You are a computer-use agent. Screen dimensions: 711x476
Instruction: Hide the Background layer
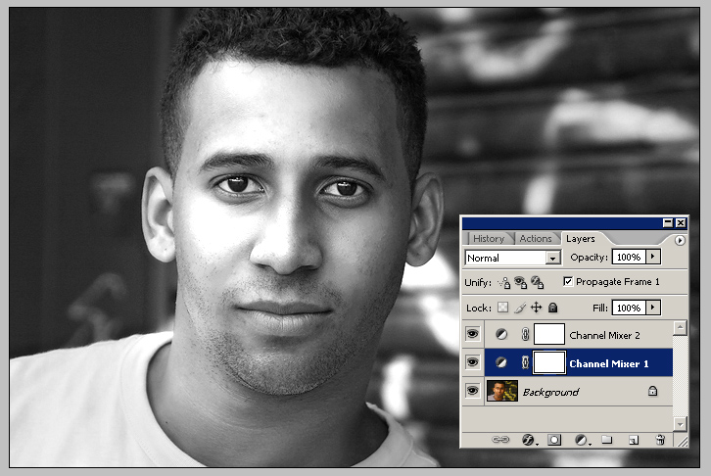[x=472, y=391]
